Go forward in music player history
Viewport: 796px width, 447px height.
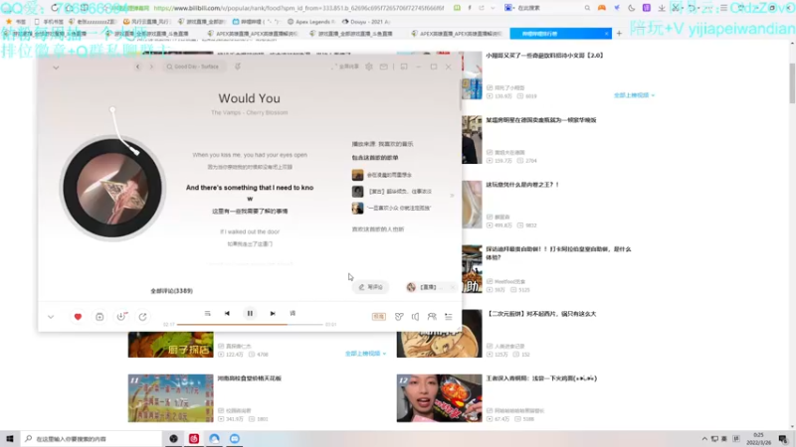[x=151, y=67]
